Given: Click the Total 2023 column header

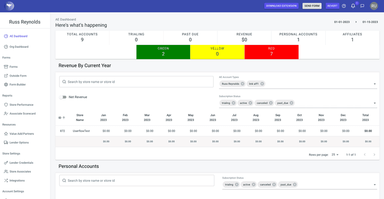Looking at the screenshot, I should pyautogui.click(x=365, y=118).
